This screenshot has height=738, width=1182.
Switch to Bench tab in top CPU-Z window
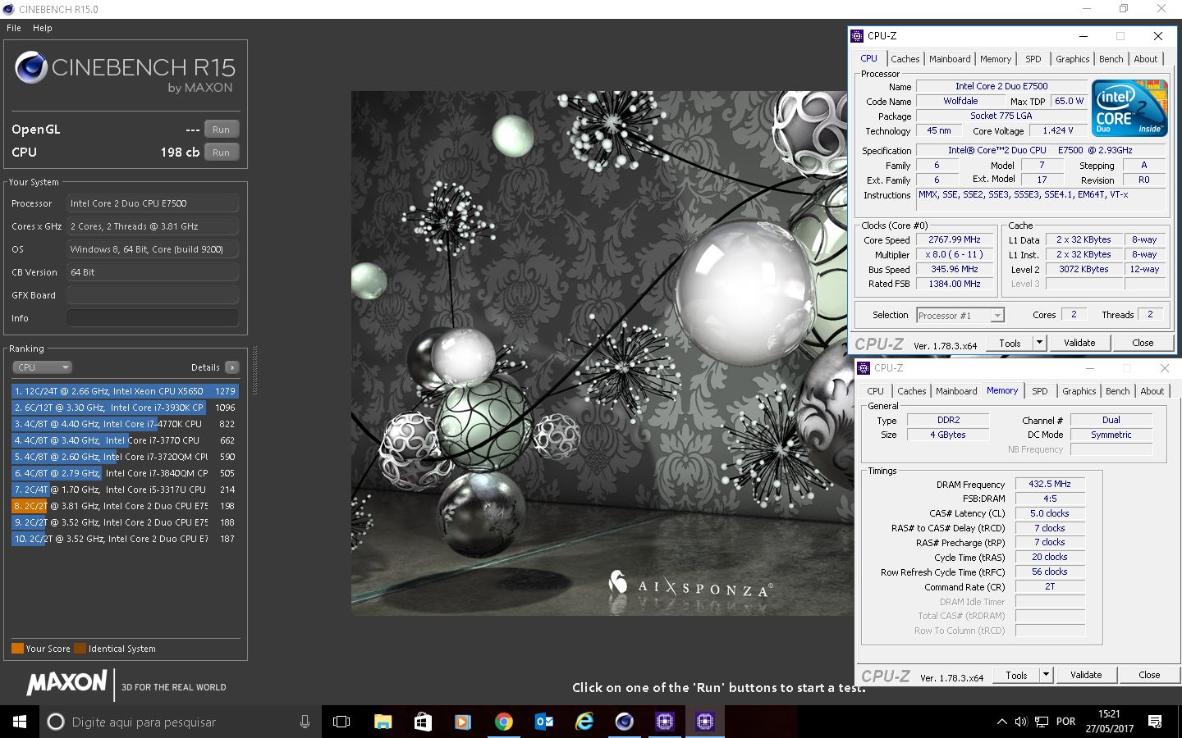coord(1111,59)
